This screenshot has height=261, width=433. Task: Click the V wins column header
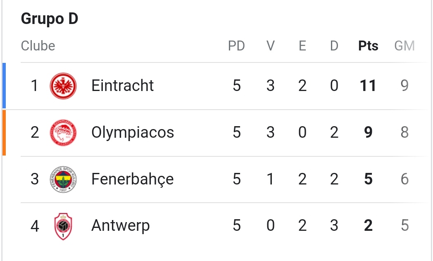(x=270, y=45)
